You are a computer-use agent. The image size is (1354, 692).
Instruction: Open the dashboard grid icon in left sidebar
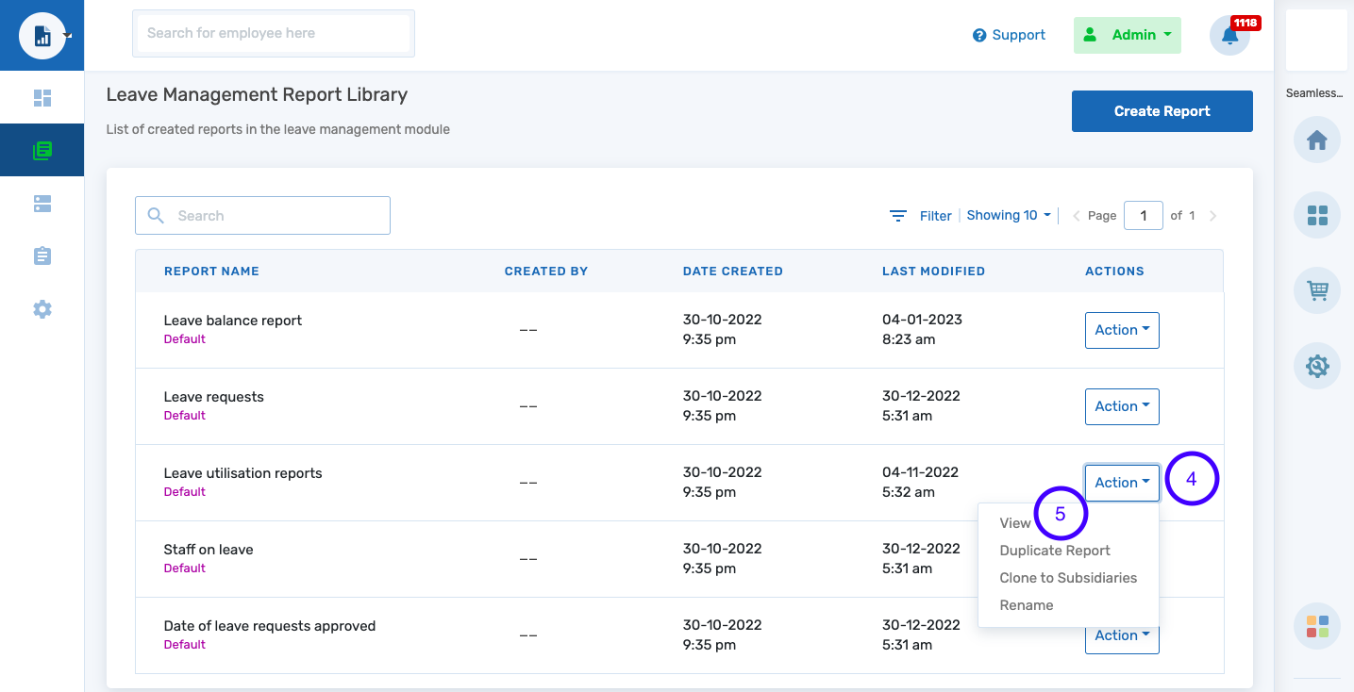click(42, 97)
